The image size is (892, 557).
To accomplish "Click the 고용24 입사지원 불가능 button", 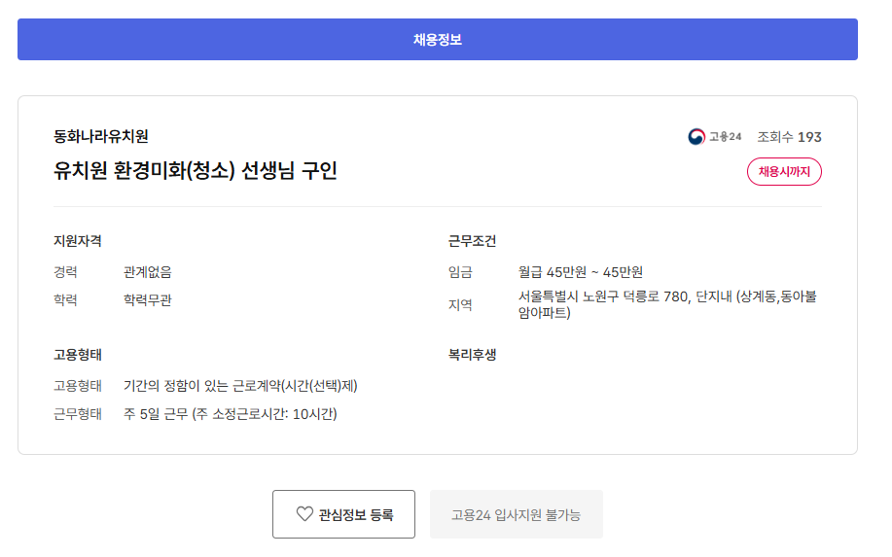I will (x=516, y=514).
